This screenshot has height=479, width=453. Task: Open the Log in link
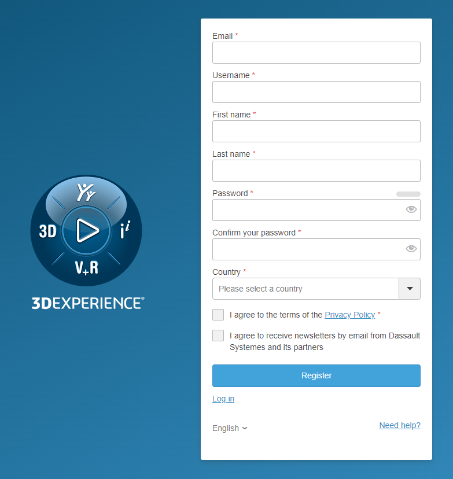[x=223, y=399]
